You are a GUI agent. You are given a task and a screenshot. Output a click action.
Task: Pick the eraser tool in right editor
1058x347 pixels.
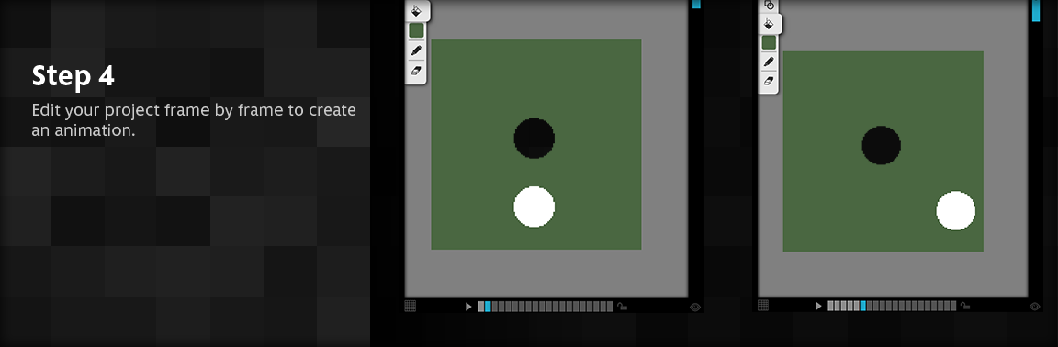769,81
